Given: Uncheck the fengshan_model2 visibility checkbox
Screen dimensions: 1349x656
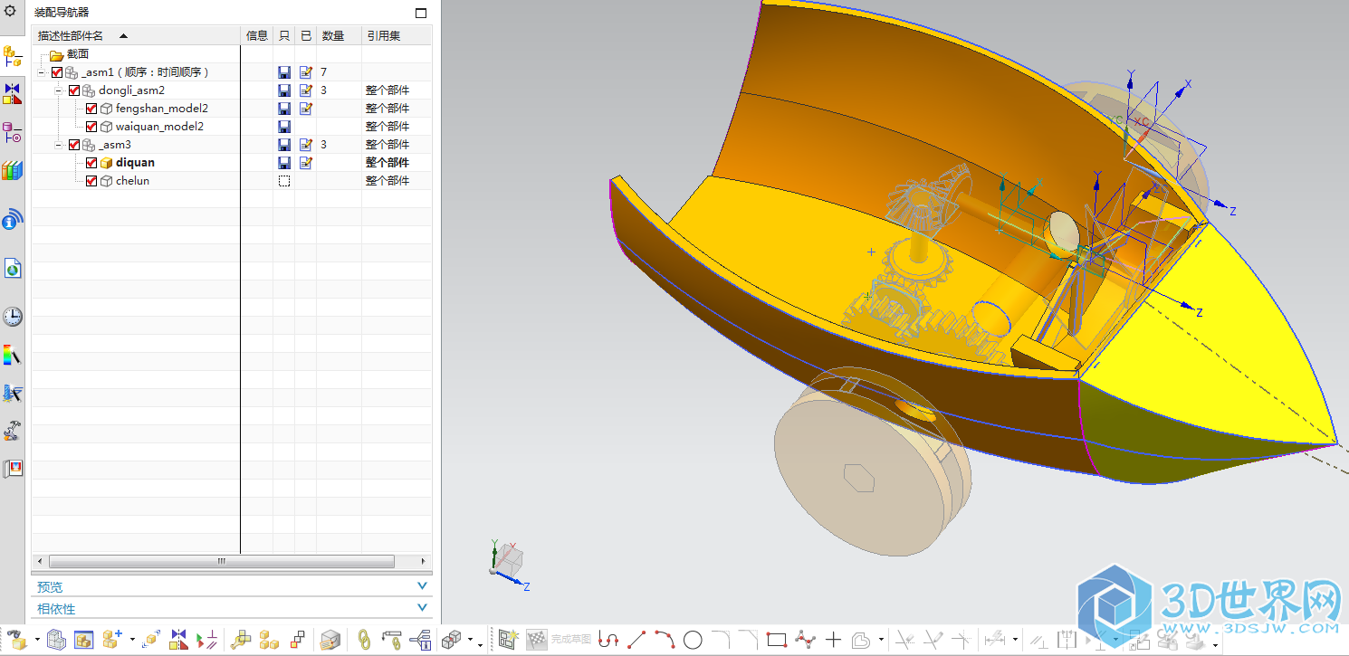Looking at the screenshot, I should (x=91, y=109).
